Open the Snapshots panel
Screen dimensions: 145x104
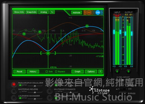click(x=31, y=12)
